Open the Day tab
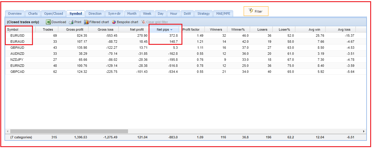This screenshot has width=372, height=148. click(x=161, y=14)
